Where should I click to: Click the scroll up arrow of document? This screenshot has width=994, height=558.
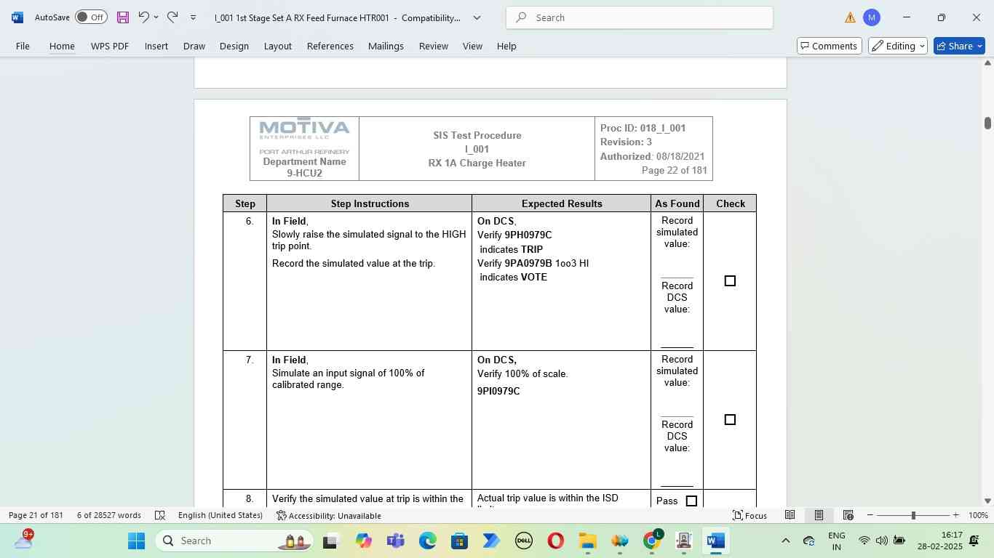pos(987,63)
